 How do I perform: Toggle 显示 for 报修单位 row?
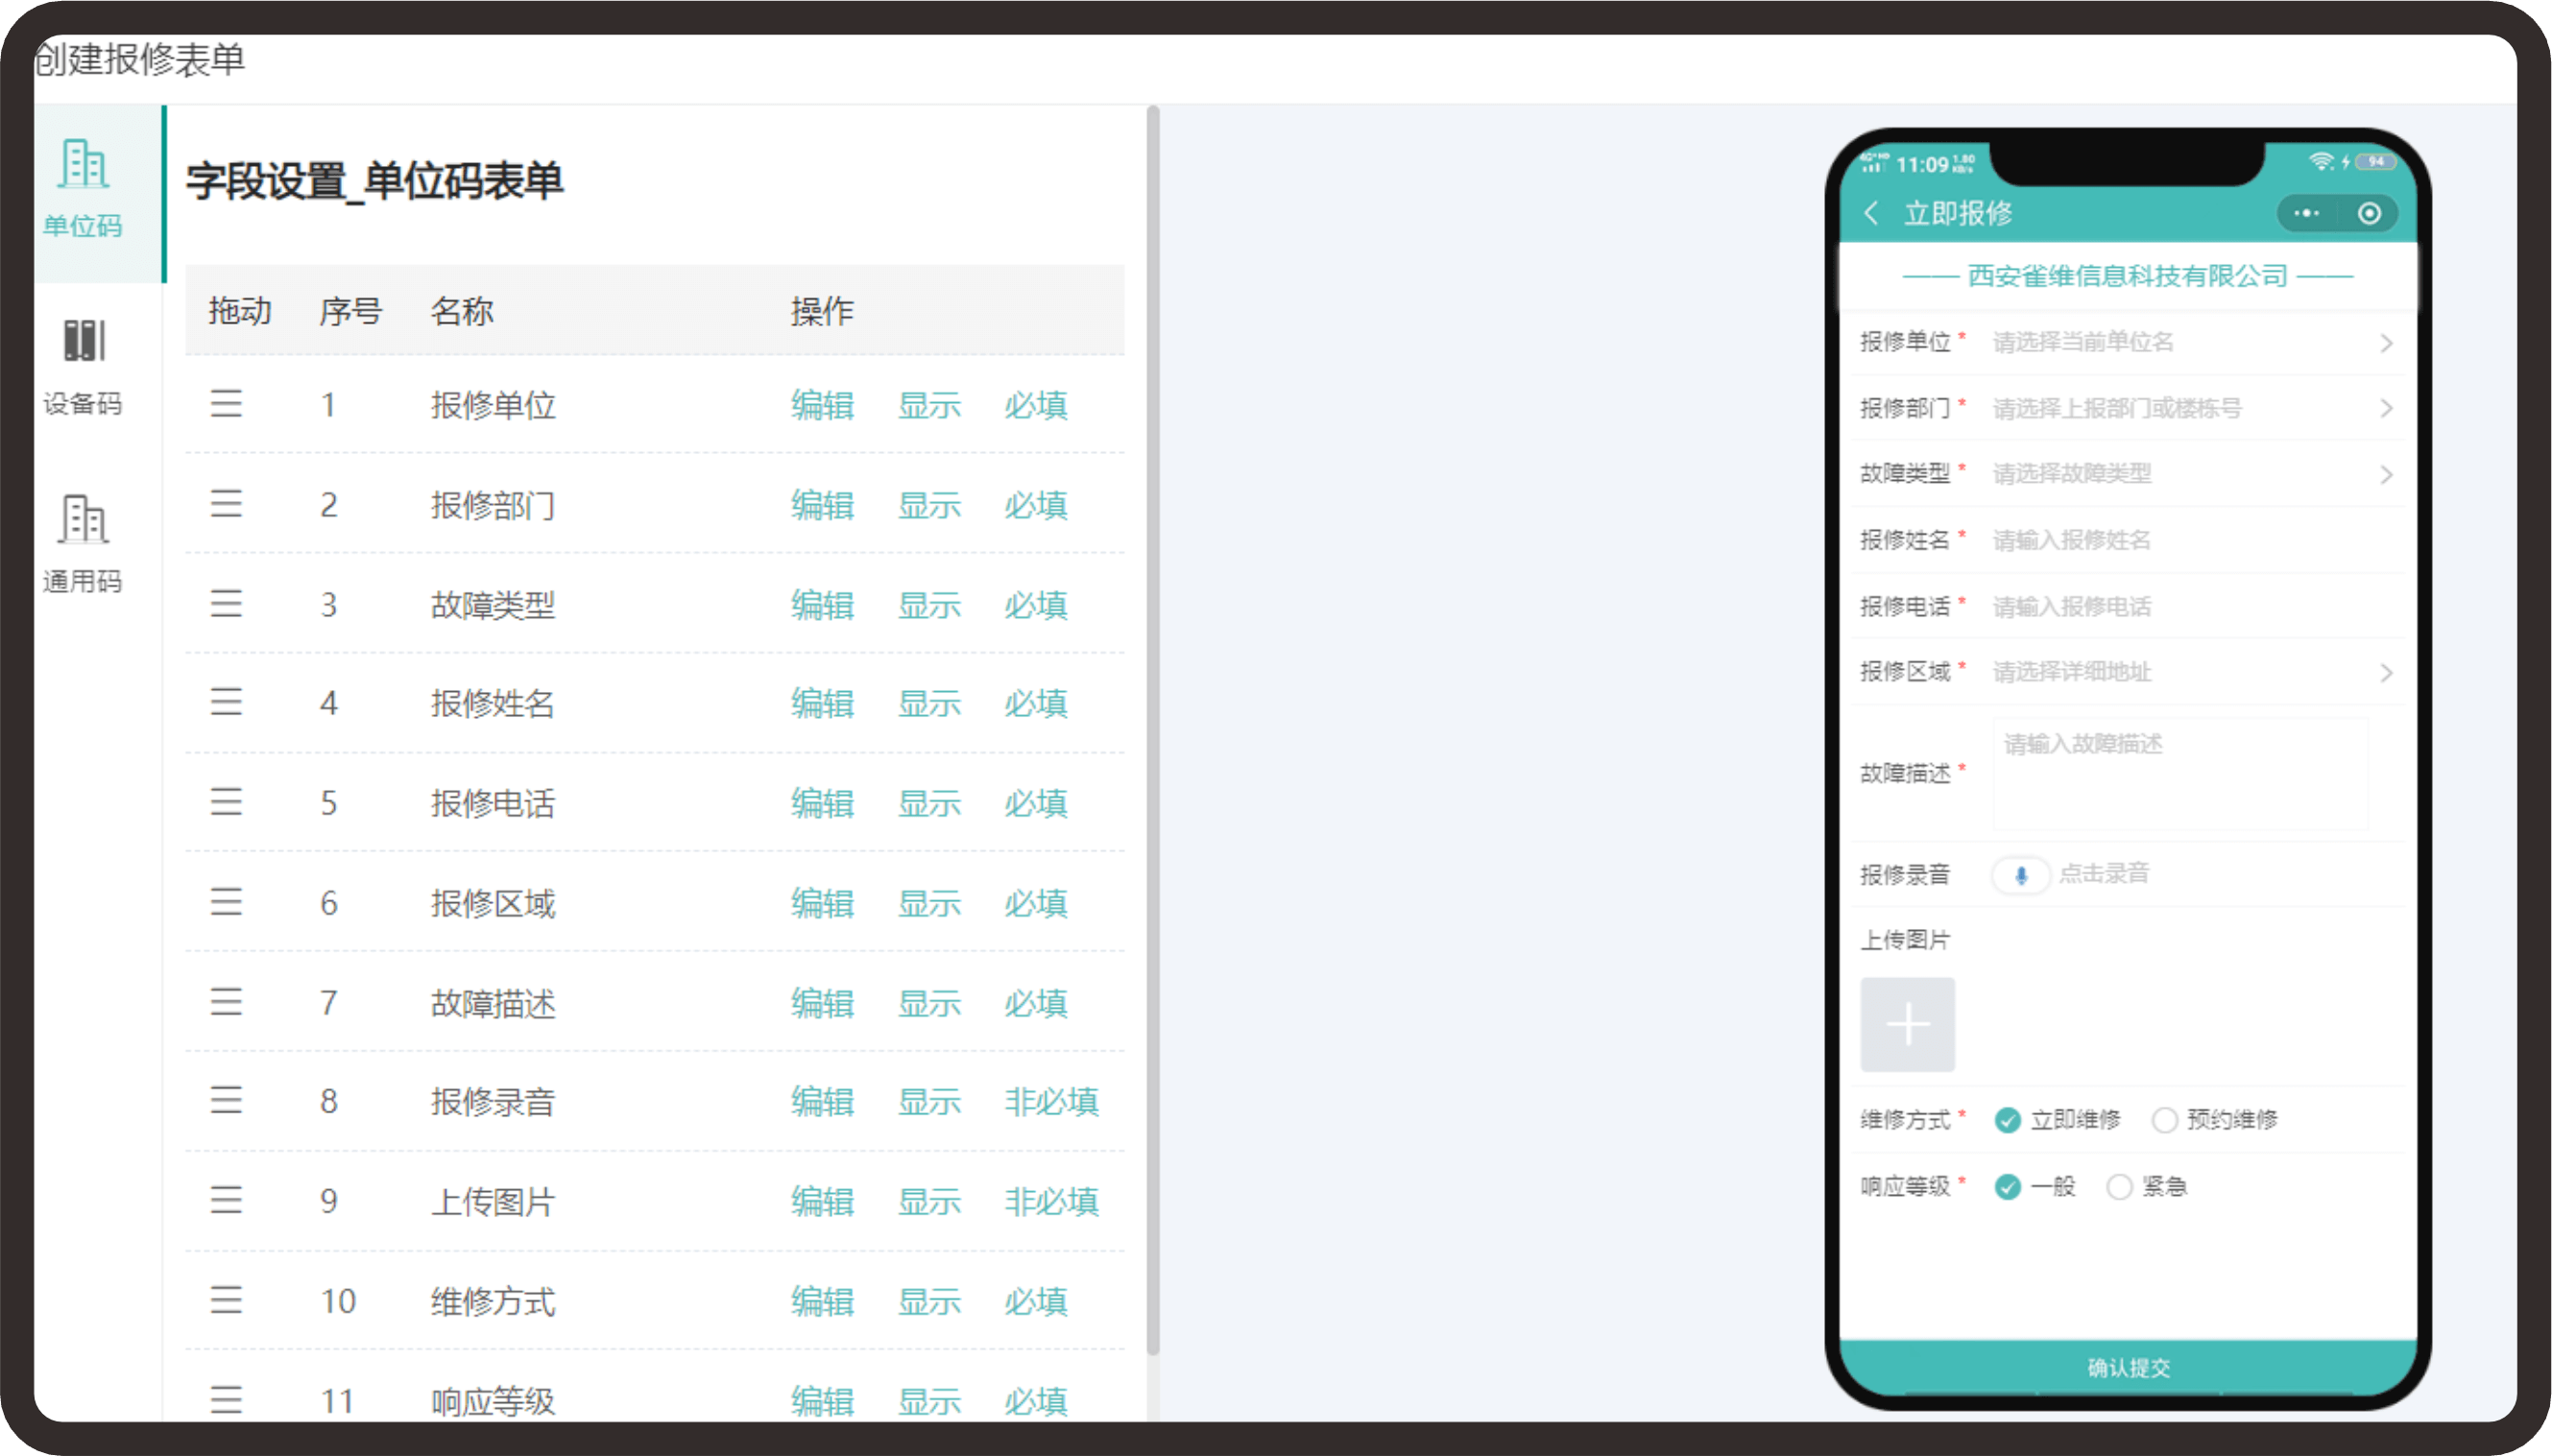pyautogui.click(x=929, y=405)
